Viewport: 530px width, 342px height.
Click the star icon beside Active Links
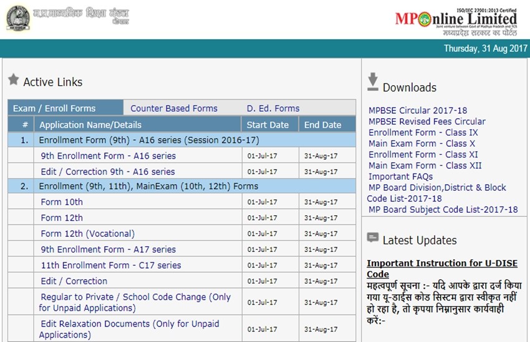(13, 80)
